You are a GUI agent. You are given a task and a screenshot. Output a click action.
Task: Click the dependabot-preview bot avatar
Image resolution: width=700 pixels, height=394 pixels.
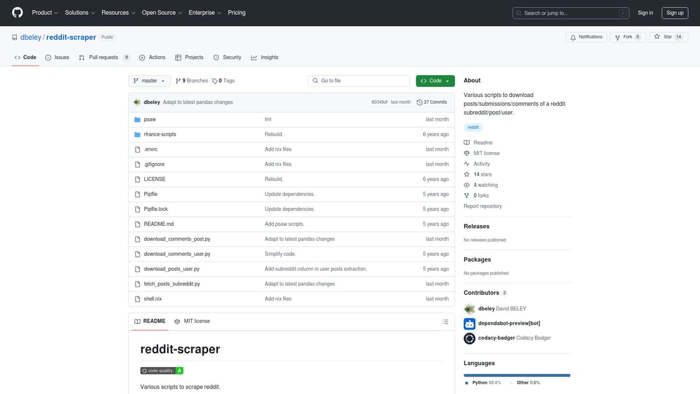coord(469,323)
